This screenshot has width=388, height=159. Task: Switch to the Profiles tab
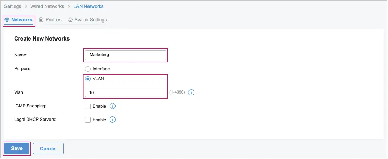(x=53, y=20)
